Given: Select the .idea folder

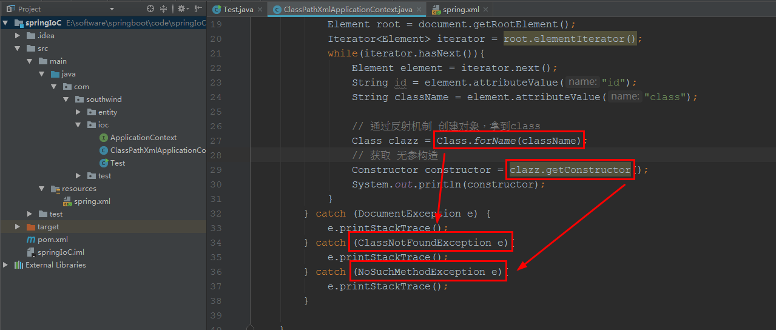Looking at the screenshot, I should click(x=46, y=36).
